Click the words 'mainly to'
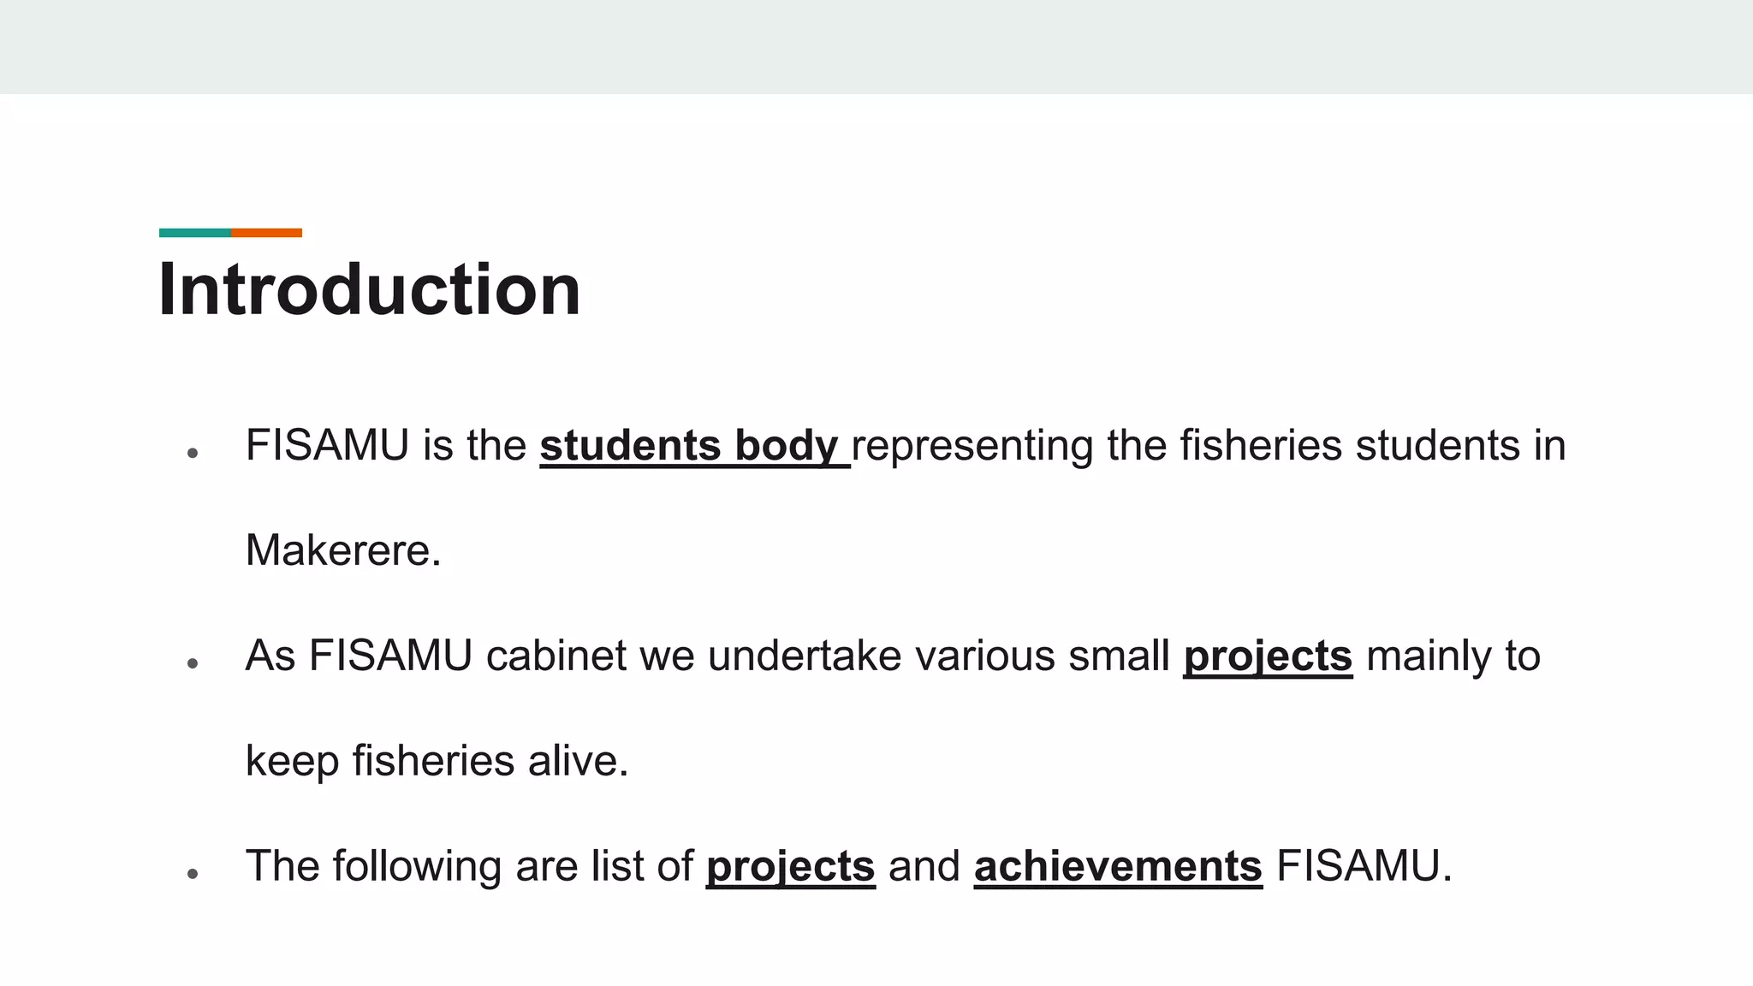This screenshot has height=986, width=1753. (1453, 656)
